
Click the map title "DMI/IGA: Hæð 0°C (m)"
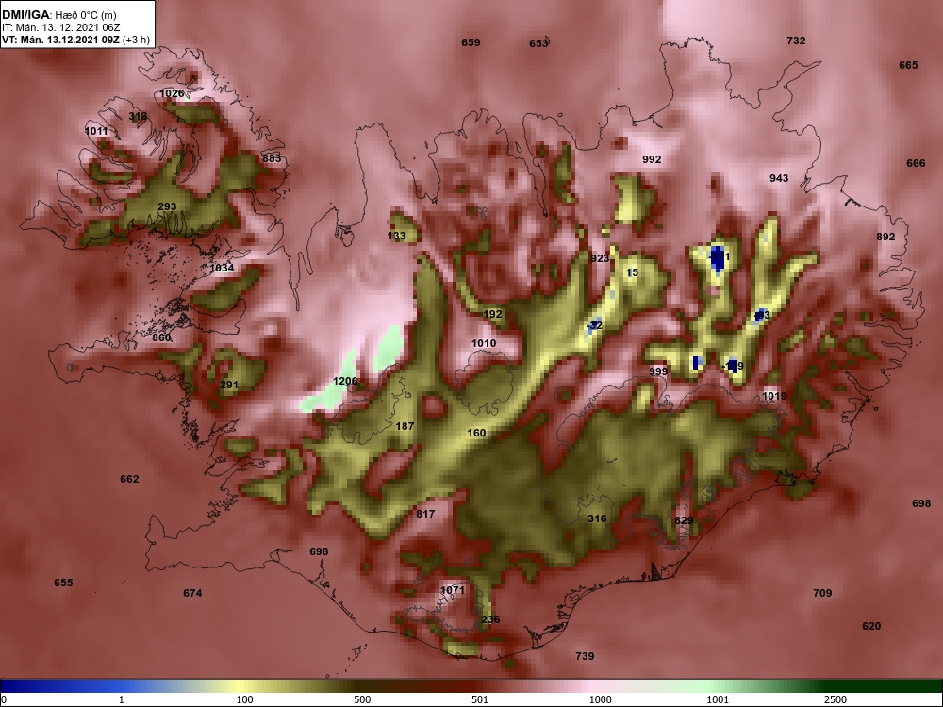58,14
